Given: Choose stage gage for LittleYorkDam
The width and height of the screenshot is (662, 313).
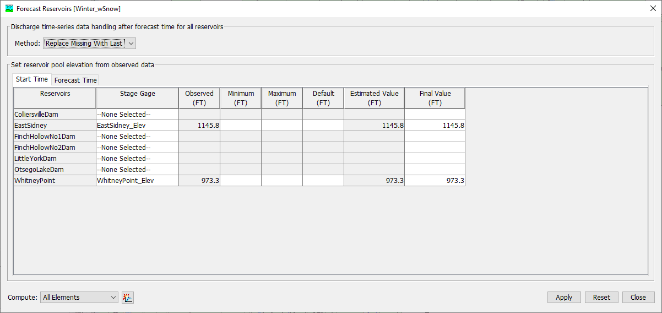Looking at the screenshot, I should point(137,159).
